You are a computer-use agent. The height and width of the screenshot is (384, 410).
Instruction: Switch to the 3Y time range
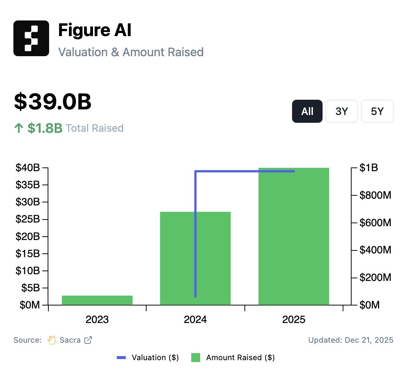point(342,111)
